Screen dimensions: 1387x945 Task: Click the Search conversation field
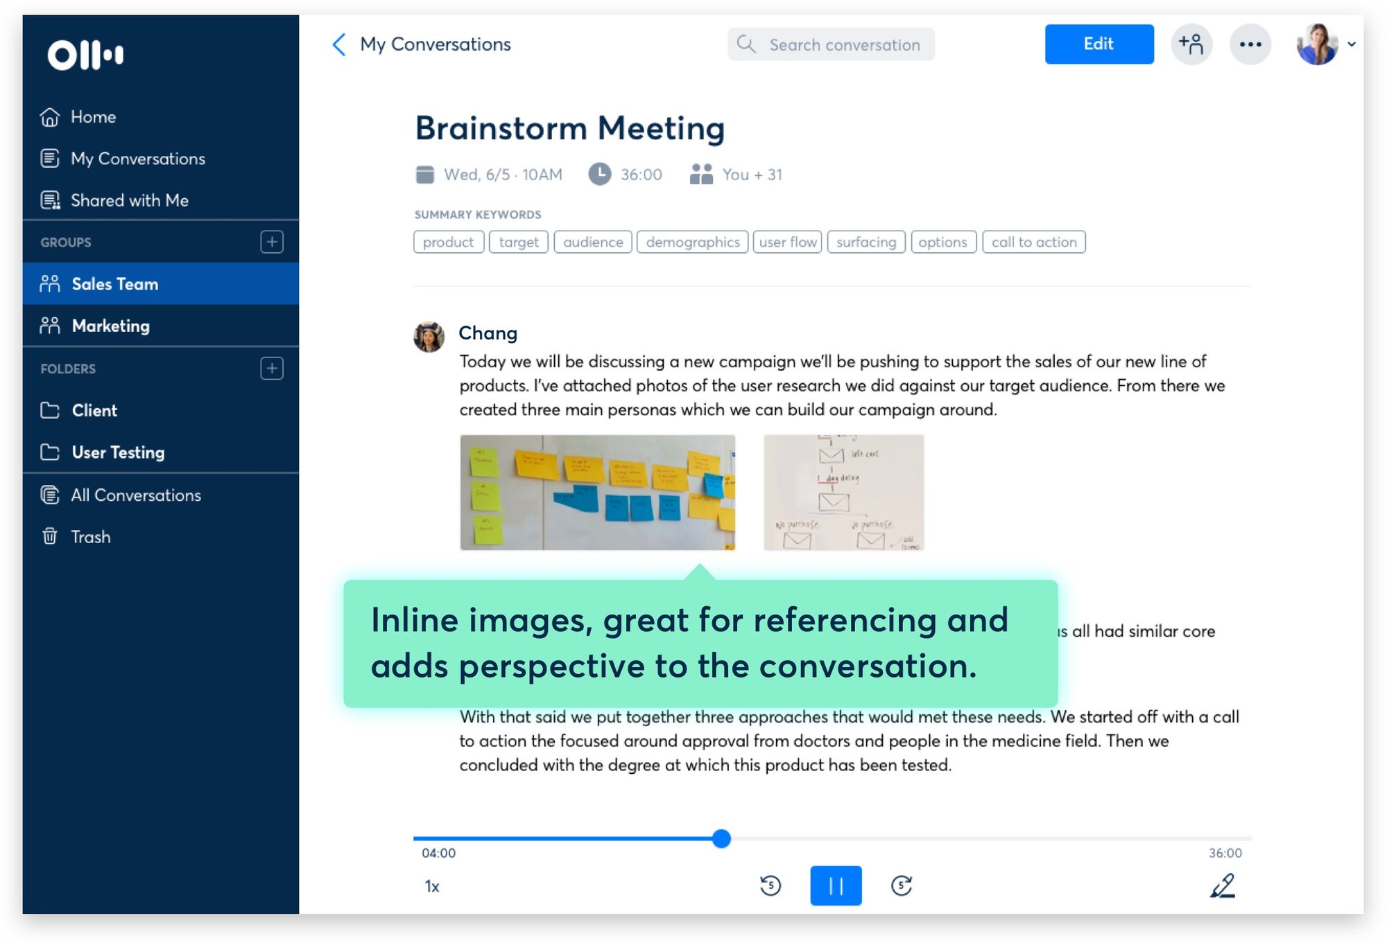tap(831, 44)
